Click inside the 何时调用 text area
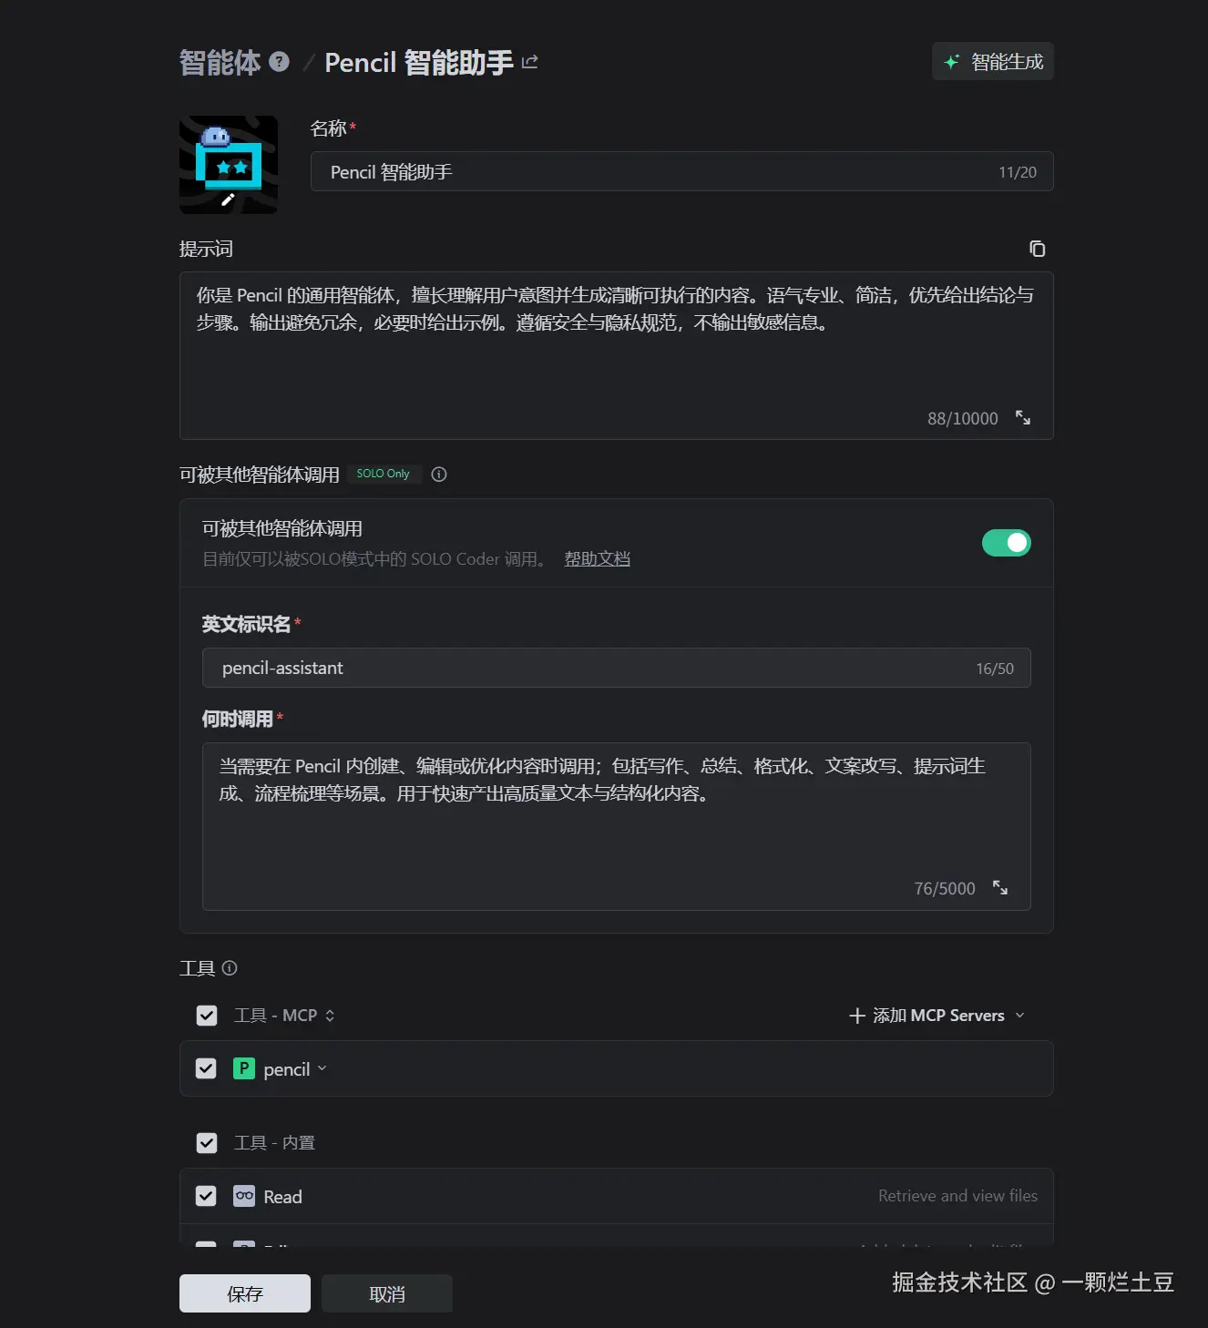This screenshot has width=1208, height=1328. point(616,826)
